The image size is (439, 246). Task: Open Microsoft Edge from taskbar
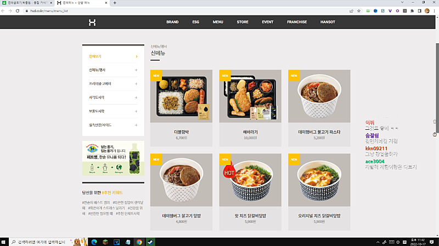(x=94, y=242)
